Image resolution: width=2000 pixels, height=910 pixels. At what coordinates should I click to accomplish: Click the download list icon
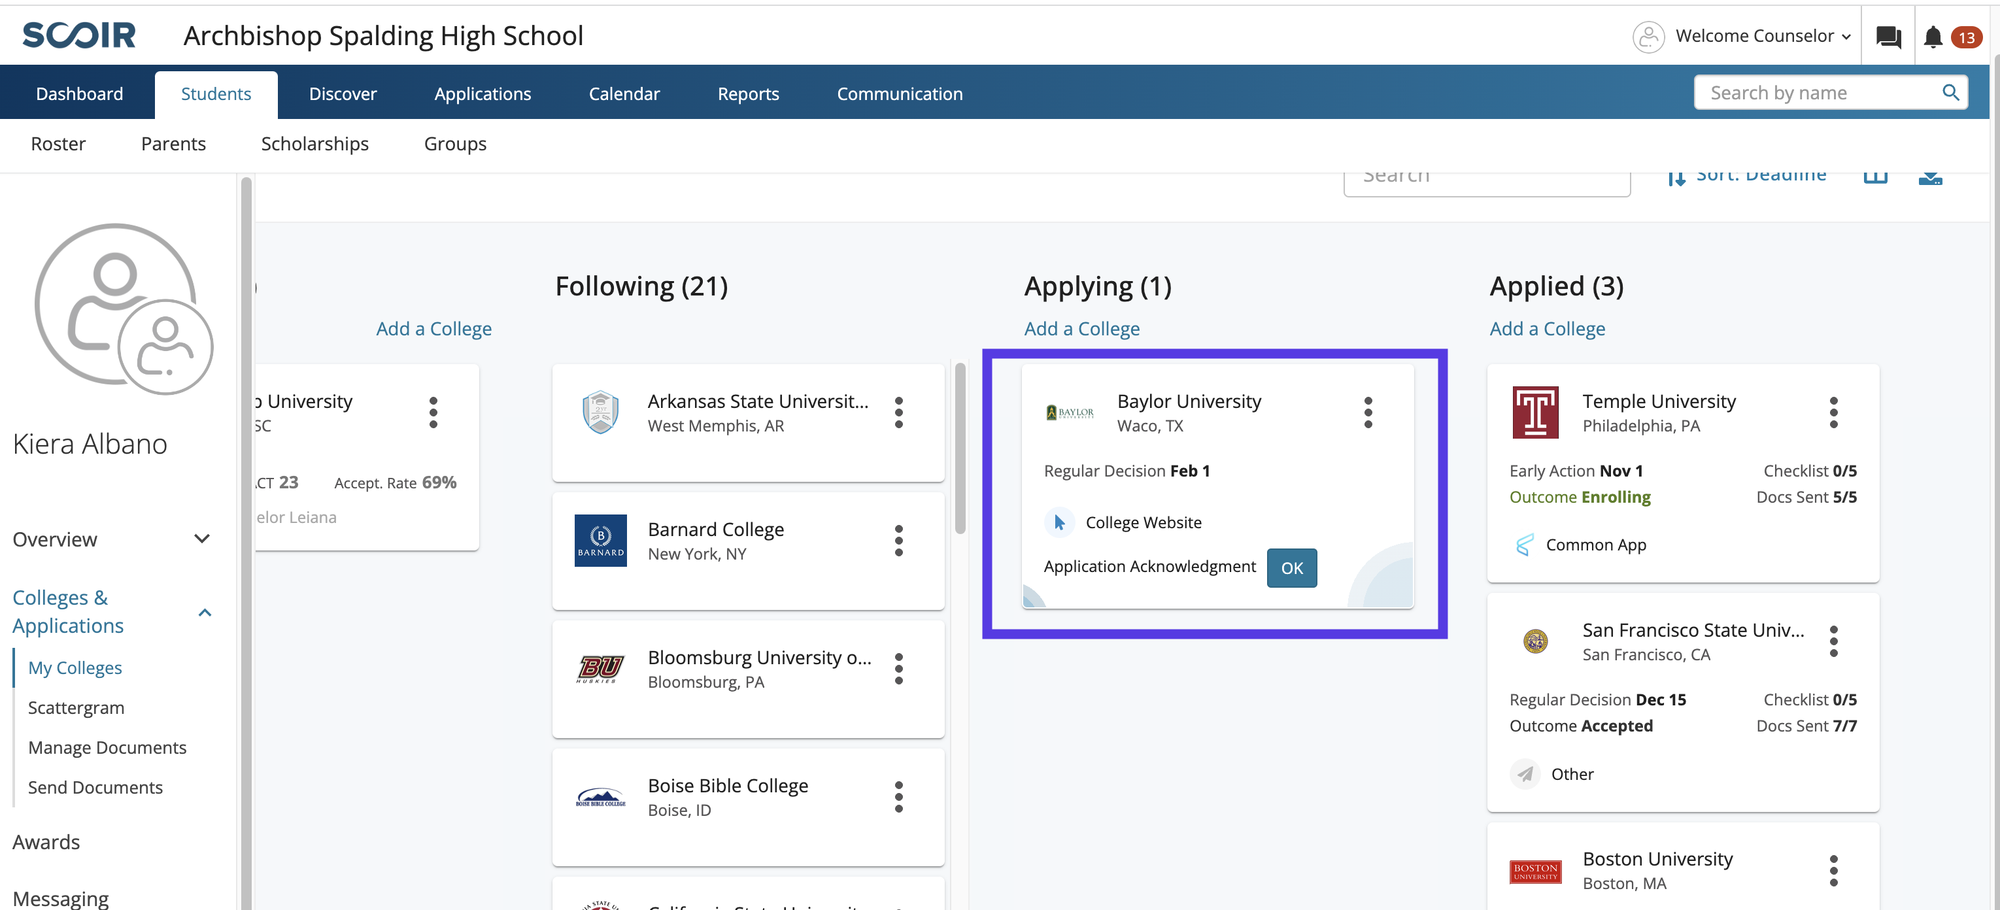pos(1929,177)
